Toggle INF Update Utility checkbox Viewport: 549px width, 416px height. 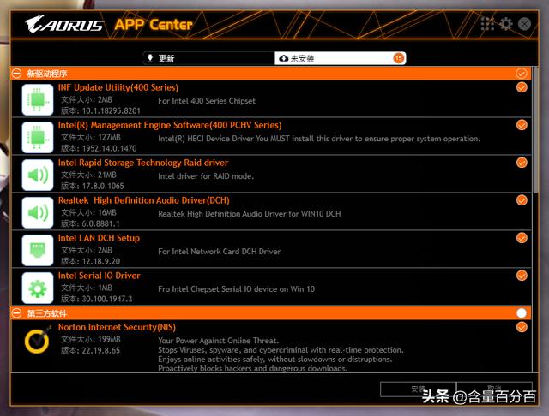pyautogui.click(x=522, y=87)
